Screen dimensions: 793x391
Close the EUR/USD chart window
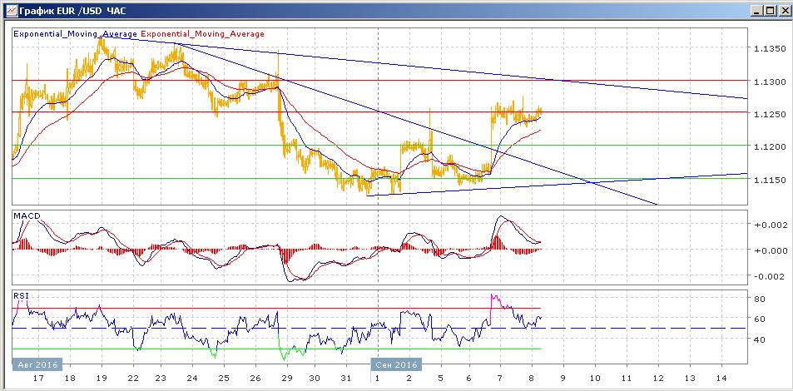tap(783, 11)
